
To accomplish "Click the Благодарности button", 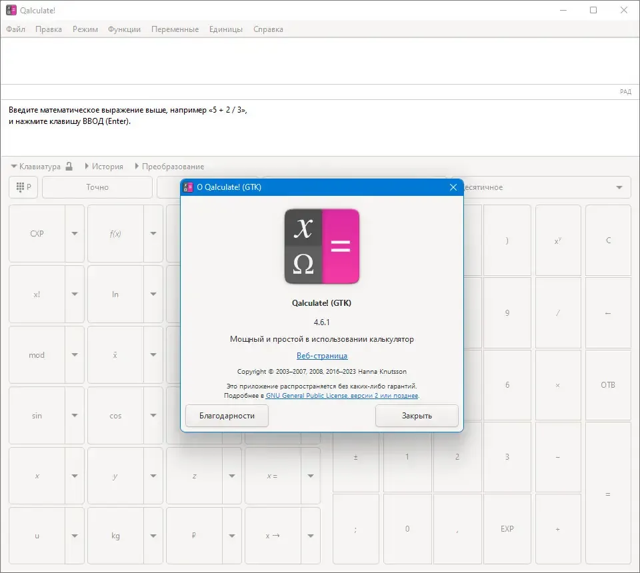I will click(227, 416).
